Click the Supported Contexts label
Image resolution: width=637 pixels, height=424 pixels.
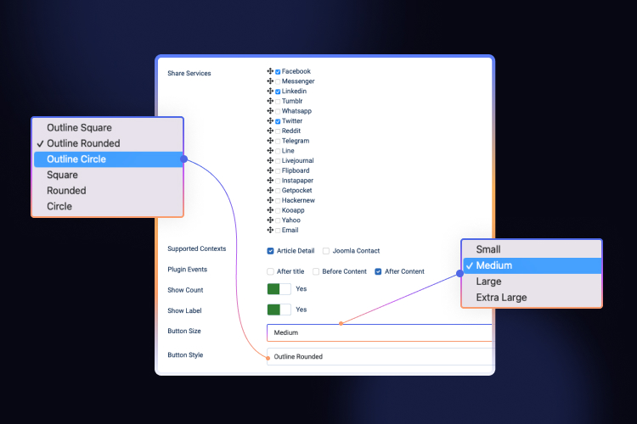pyautogui.click(x=197, y=248)
